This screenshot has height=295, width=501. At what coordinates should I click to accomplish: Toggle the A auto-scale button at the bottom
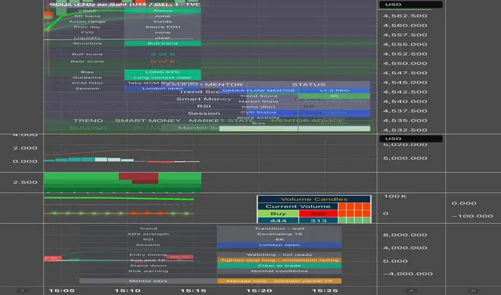tap(411, 291)
